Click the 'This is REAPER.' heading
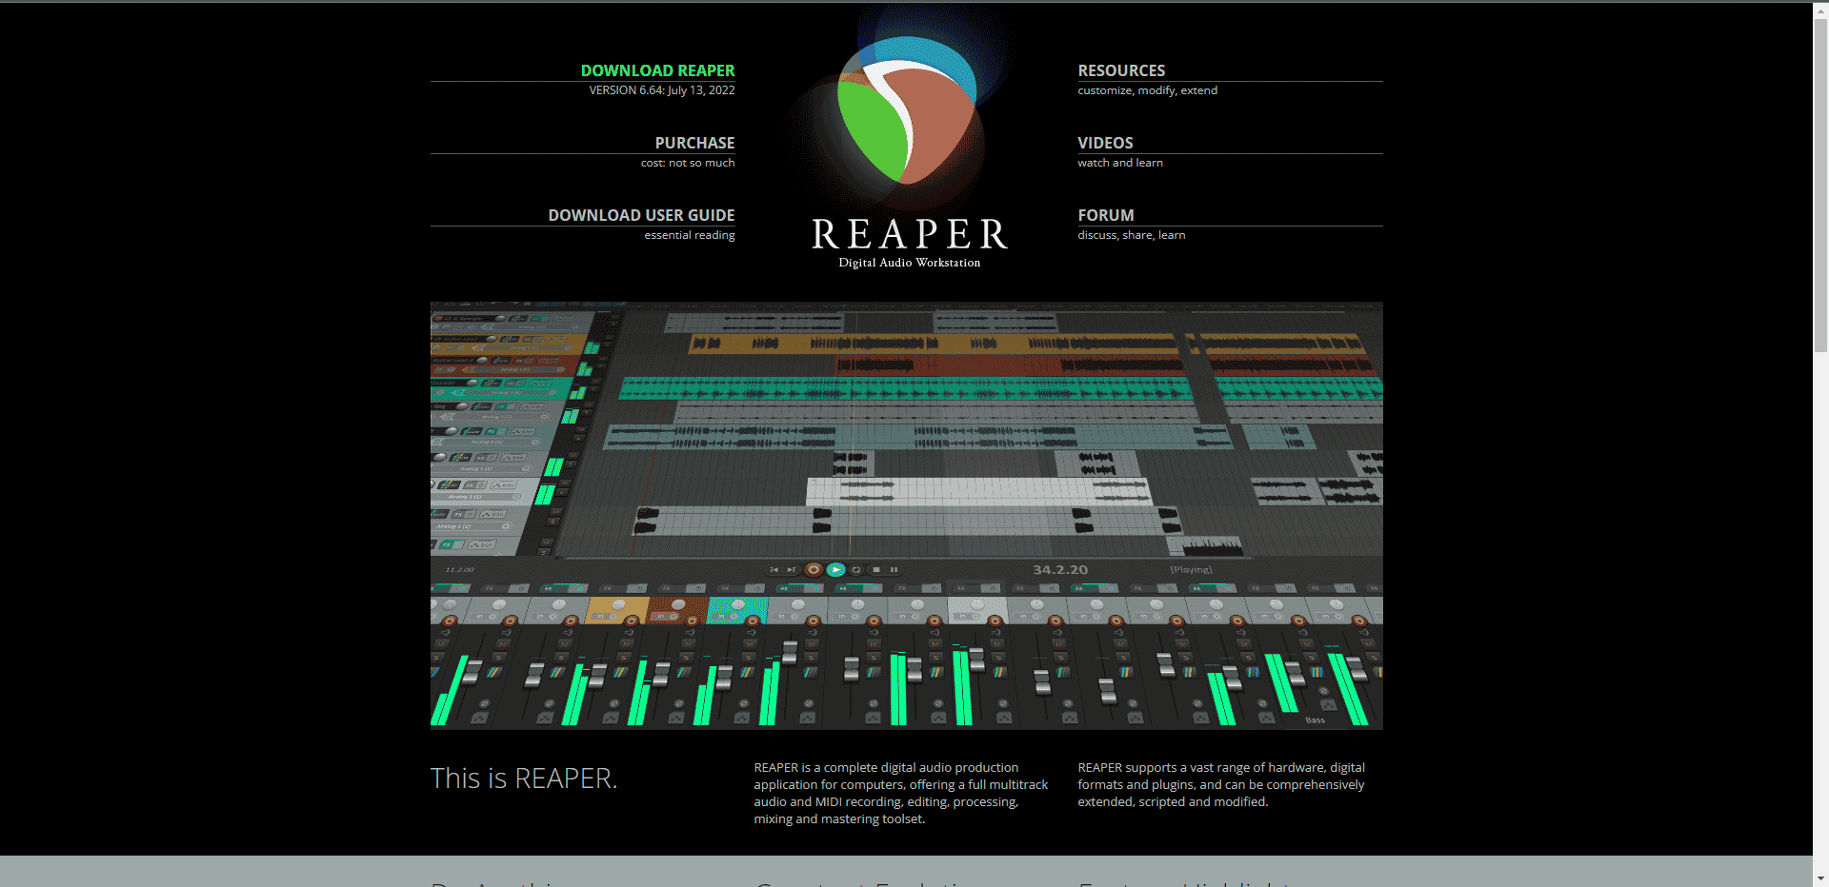Image resolution: width=1829 pixels, height=887 pixels. pos(524,779)
